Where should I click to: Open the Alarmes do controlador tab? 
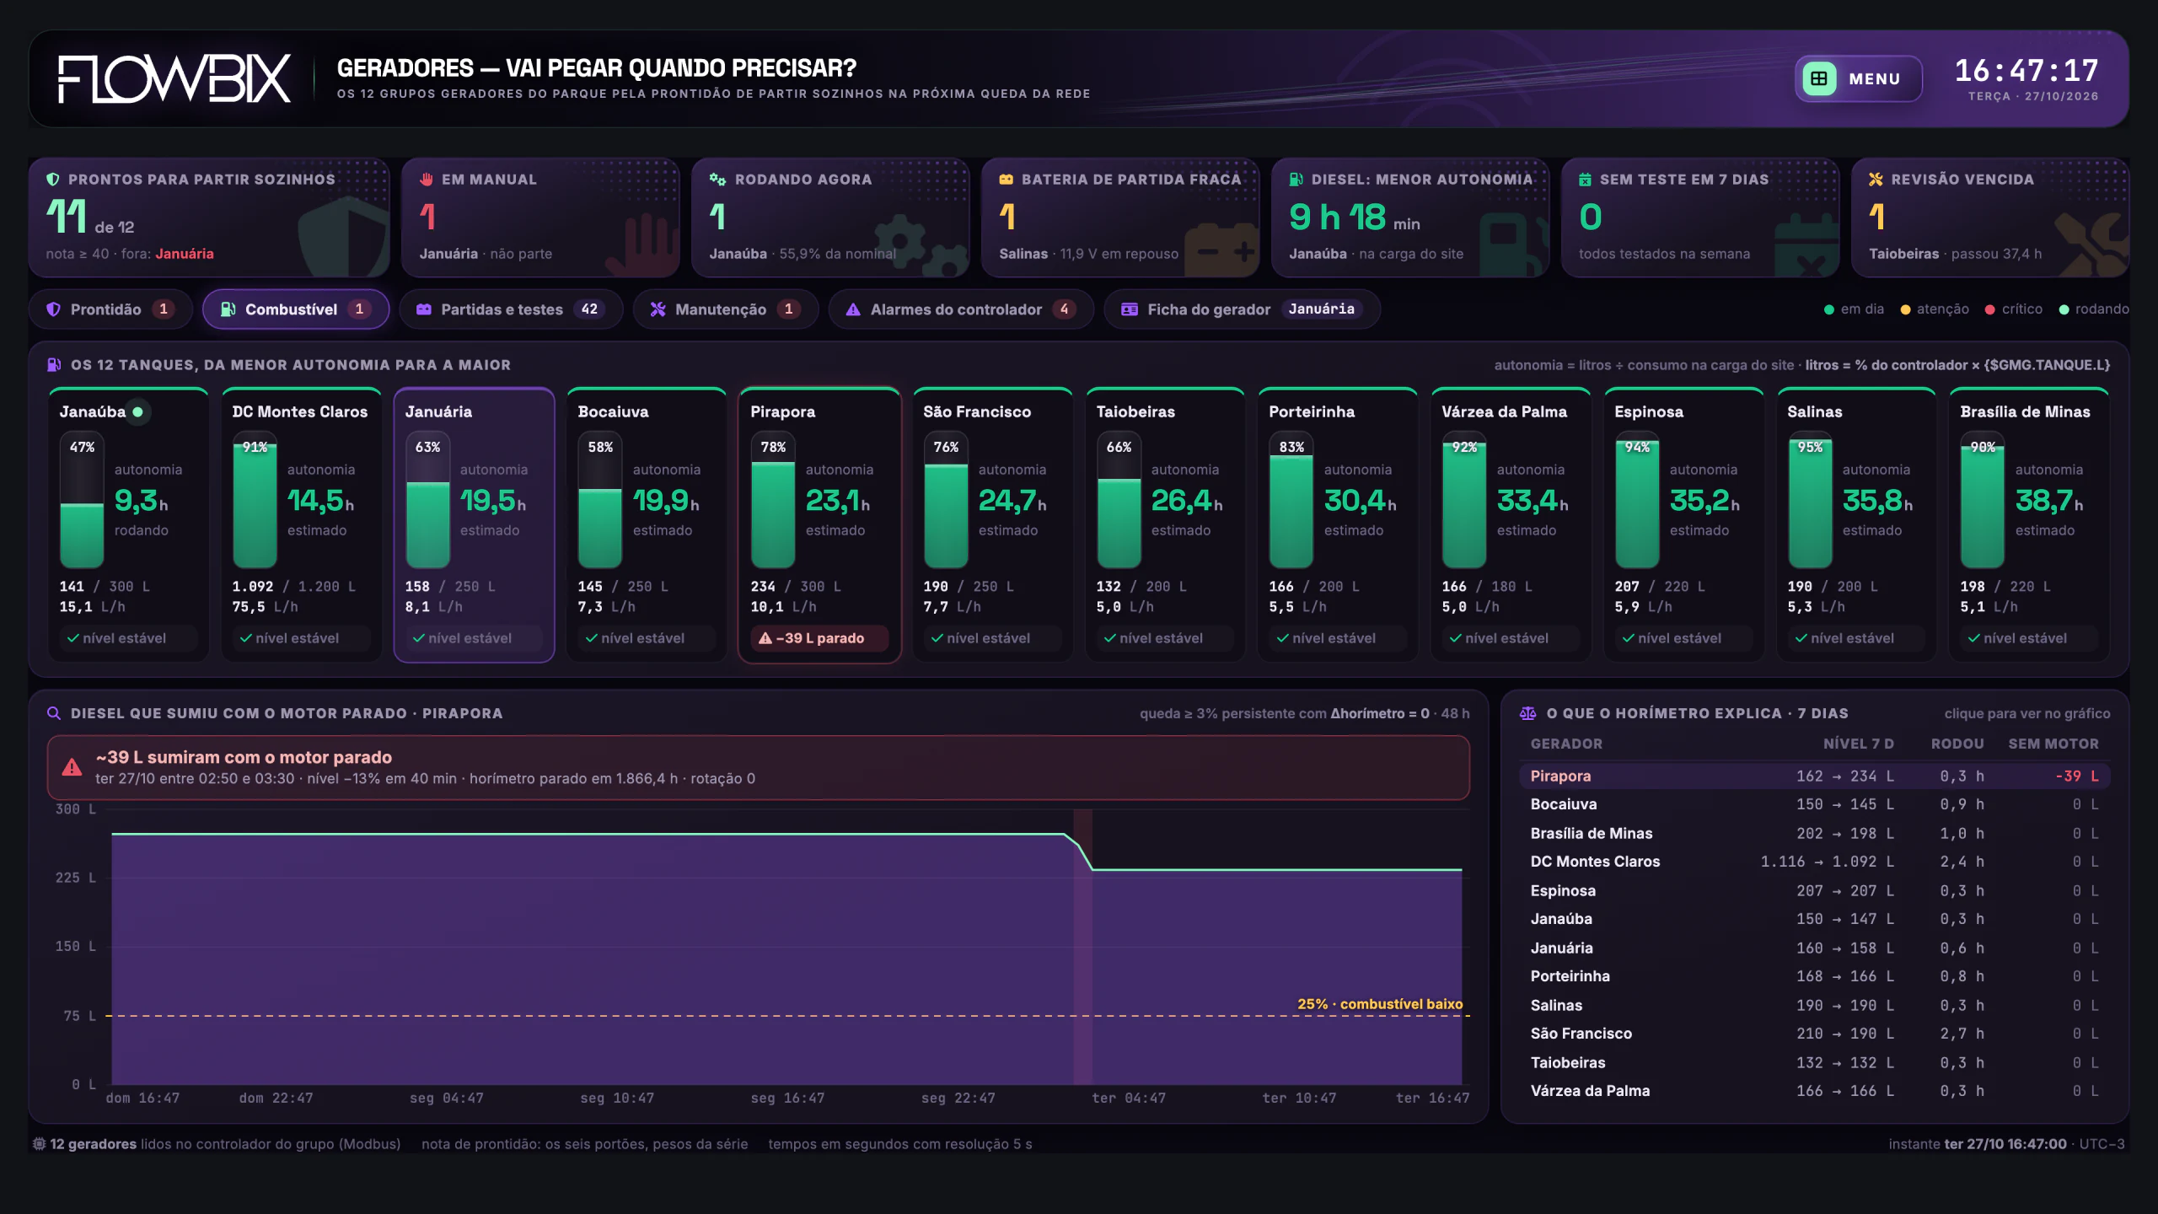961,309
